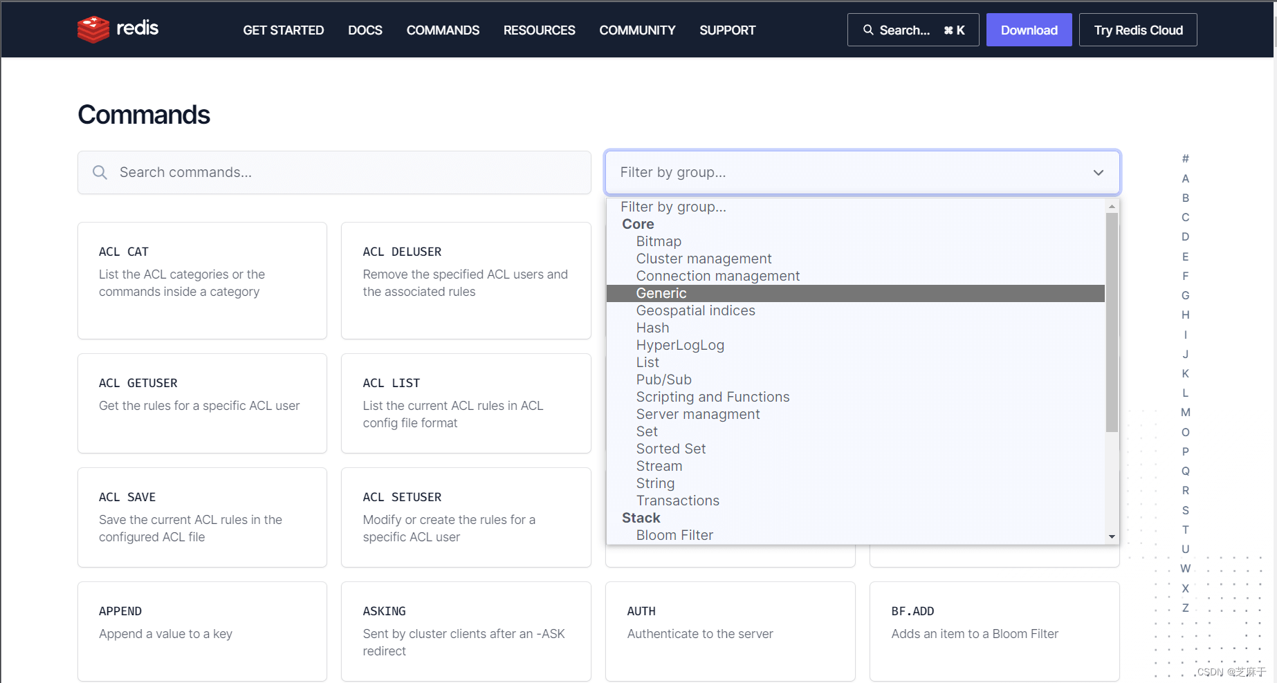
Task: Click the dropdown scroll up arrow
Action: (x=1112, y=206)
